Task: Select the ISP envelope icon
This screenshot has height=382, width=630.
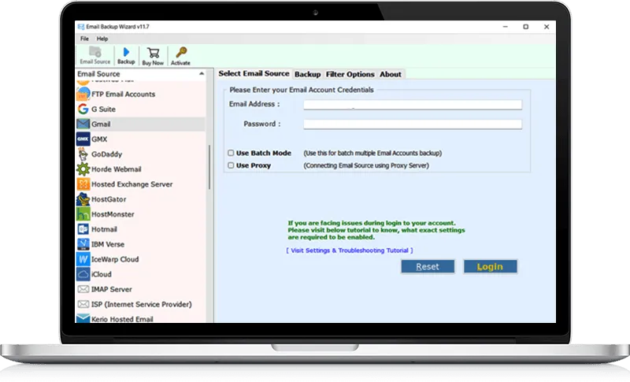Action: tap(83, 304)
